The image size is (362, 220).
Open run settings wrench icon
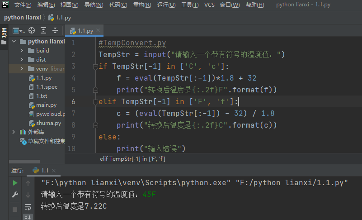point(15,195)
